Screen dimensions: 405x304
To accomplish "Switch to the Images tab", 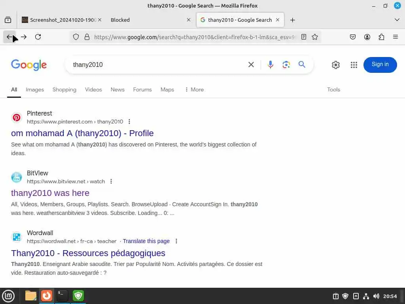I will (35, 89).
